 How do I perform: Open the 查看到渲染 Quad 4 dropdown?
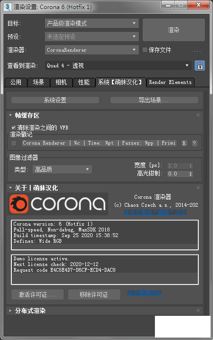[x=118, y=65]
